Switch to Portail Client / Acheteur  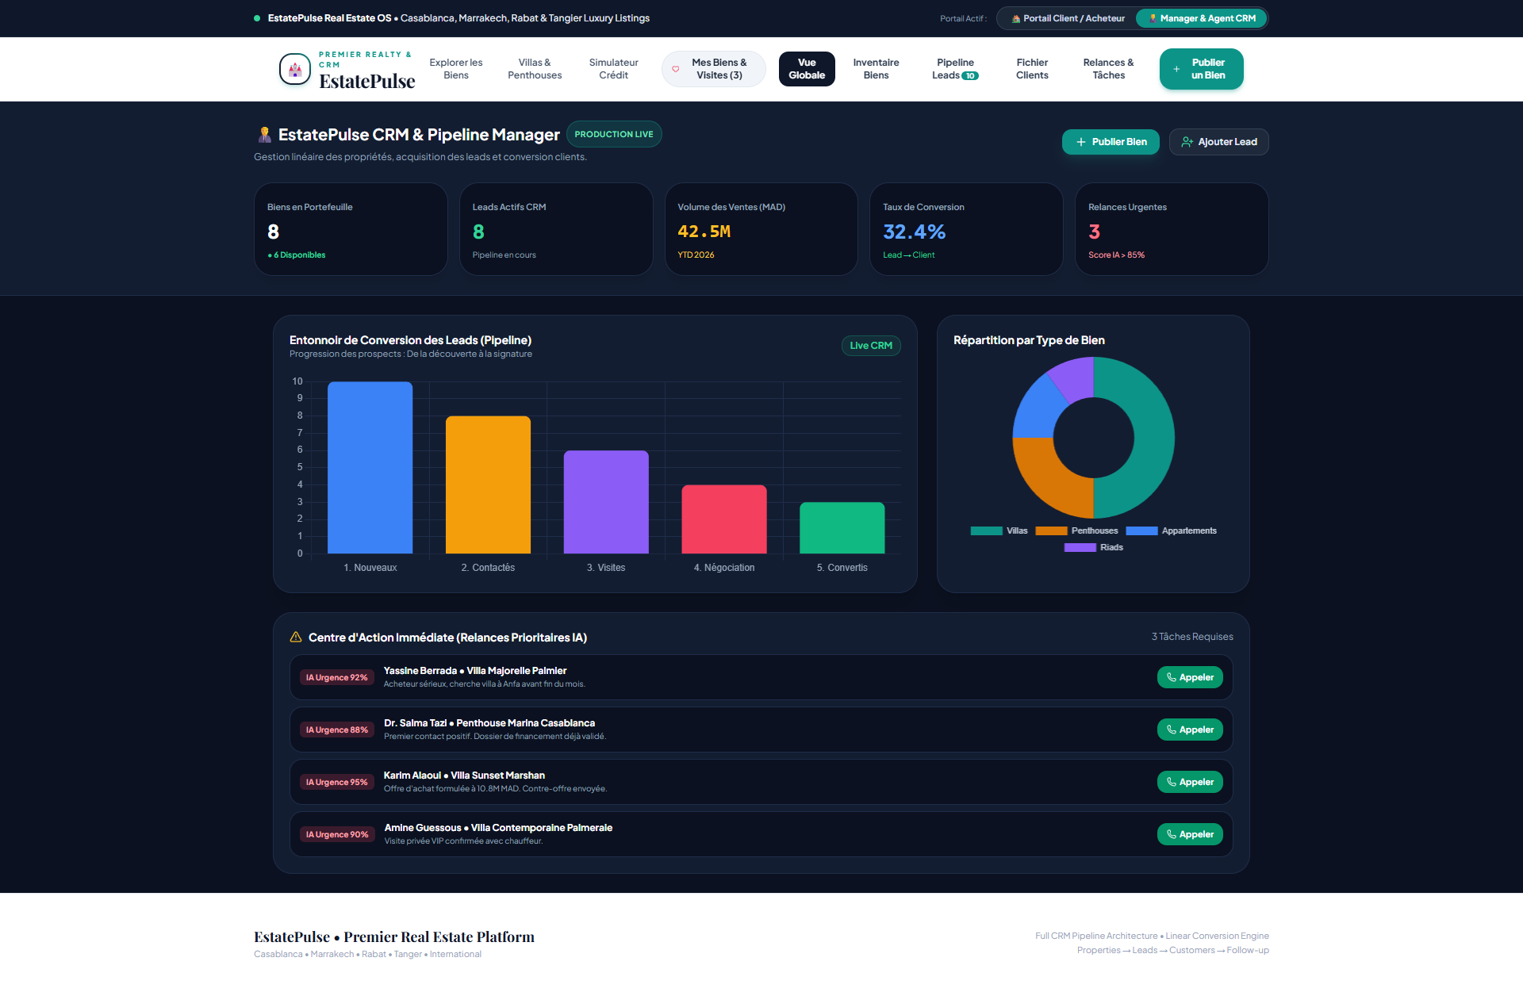click(x=1068, y=18)
